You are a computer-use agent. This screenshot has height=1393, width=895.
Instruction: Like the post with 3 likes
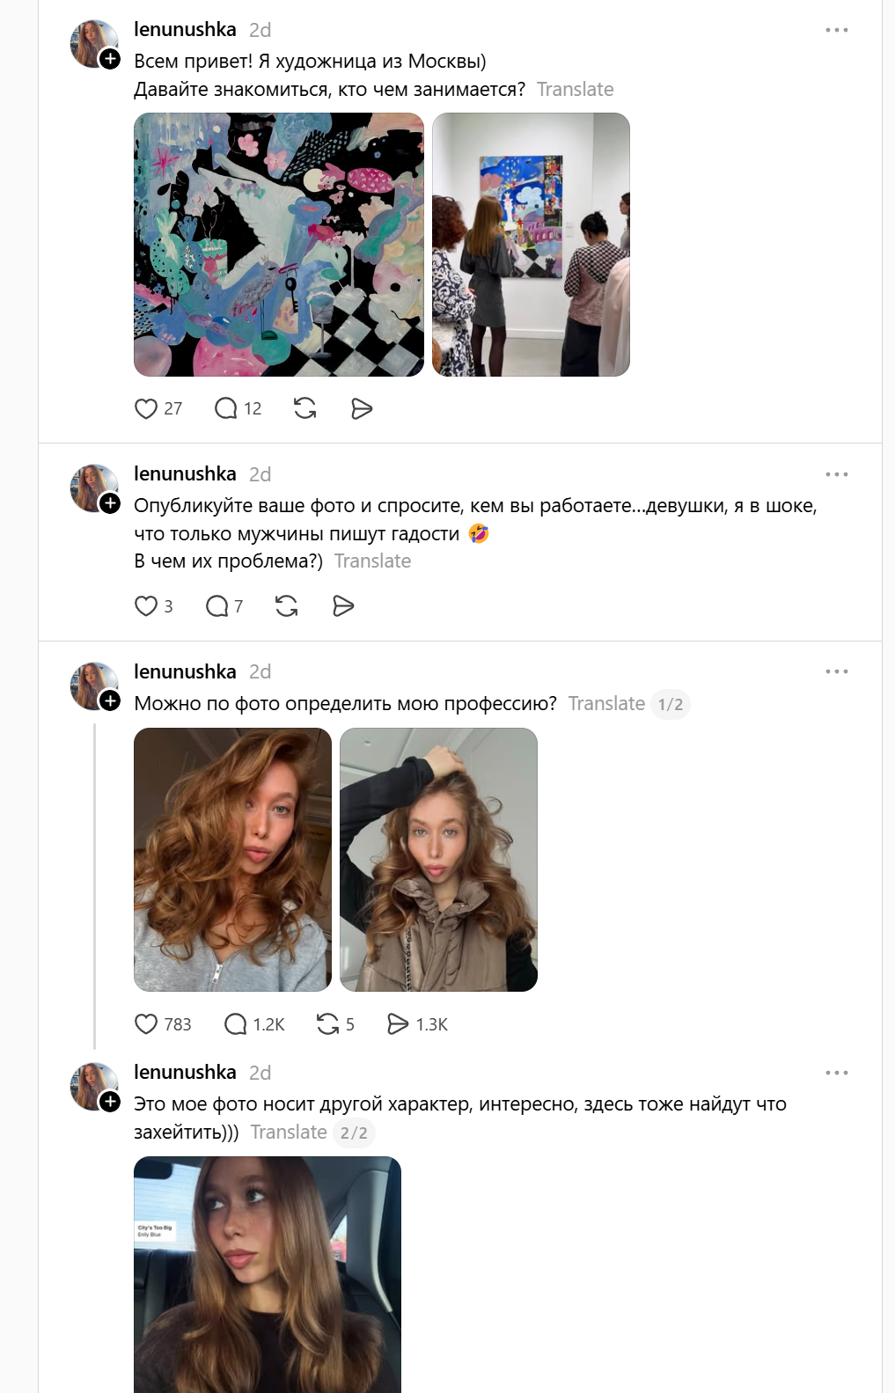click(146, 606)
